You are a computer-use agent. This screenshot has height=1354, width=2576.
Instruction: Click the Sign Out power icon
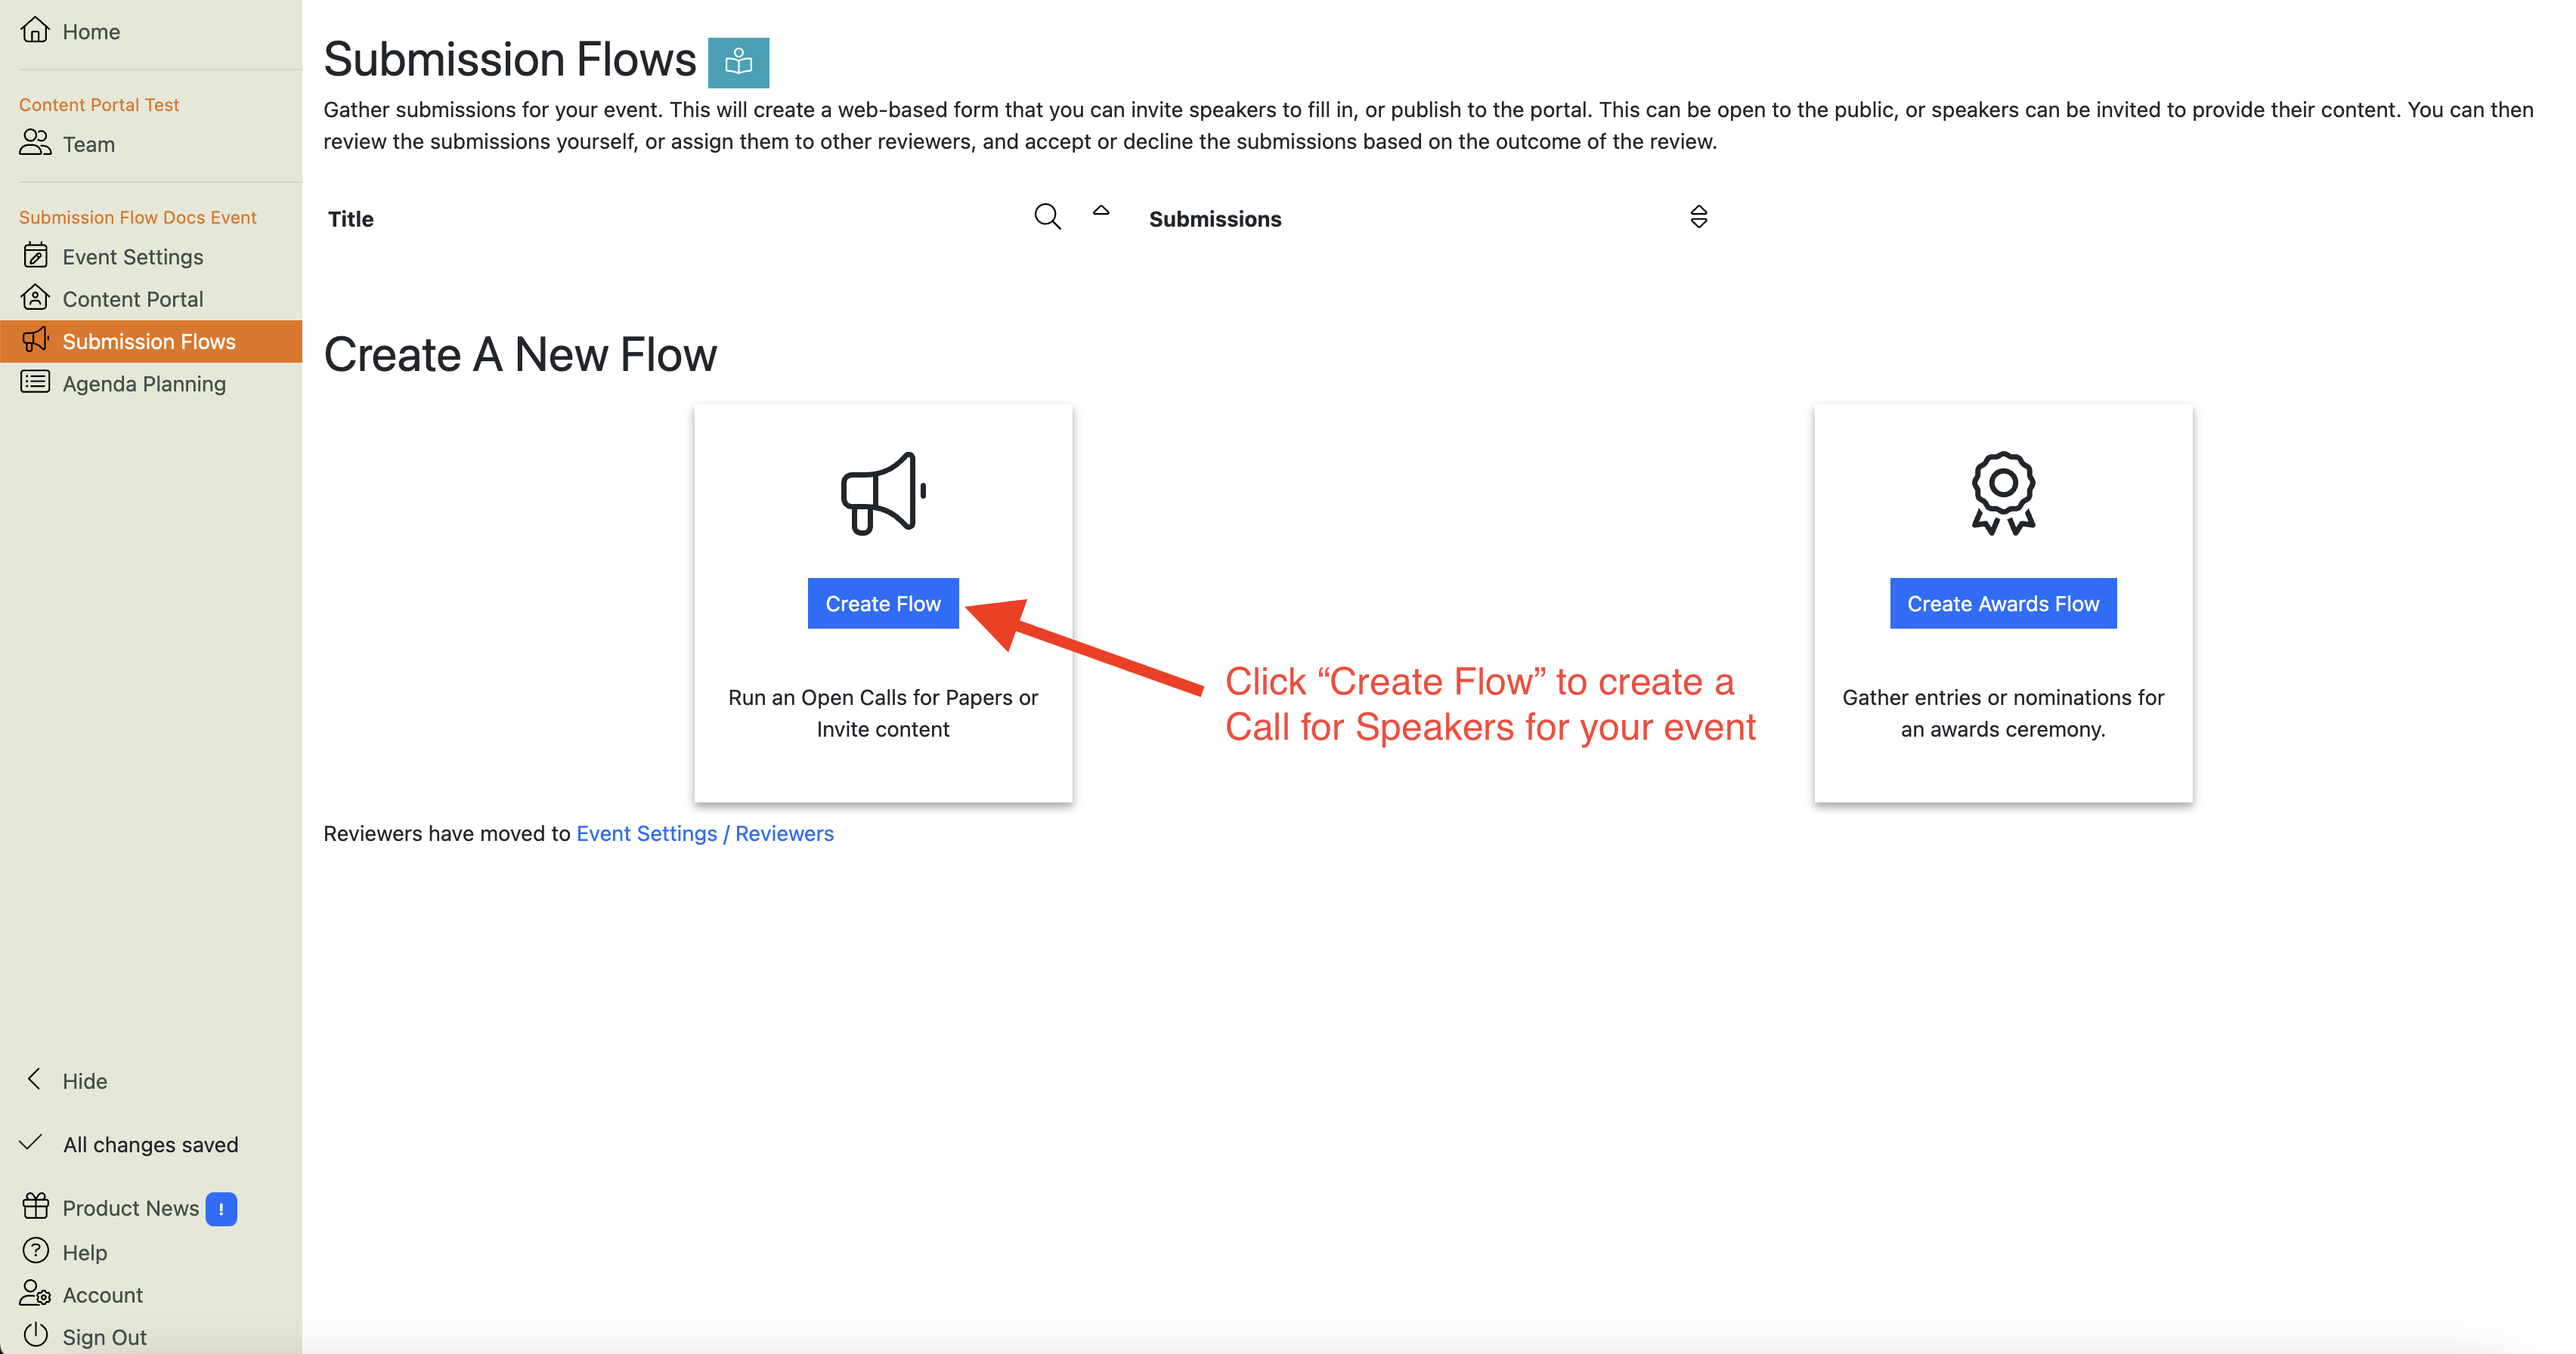(35, 1335)
